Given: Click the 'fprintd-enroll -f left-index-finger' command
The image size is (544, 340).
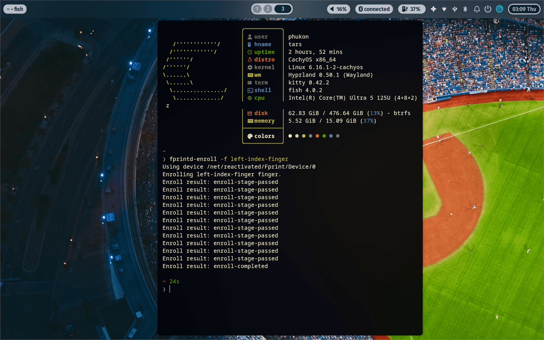Looking at the screenshot, I should coord(229,159).
